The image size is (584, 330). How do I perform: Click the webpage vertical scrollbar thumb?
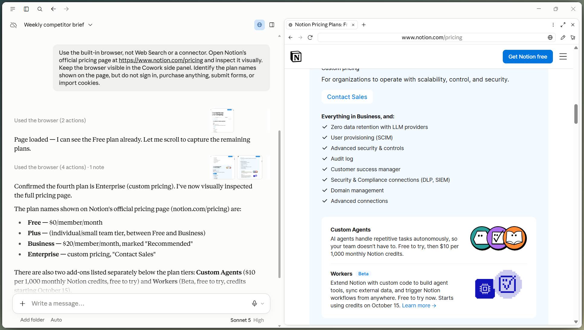[576, 114]
